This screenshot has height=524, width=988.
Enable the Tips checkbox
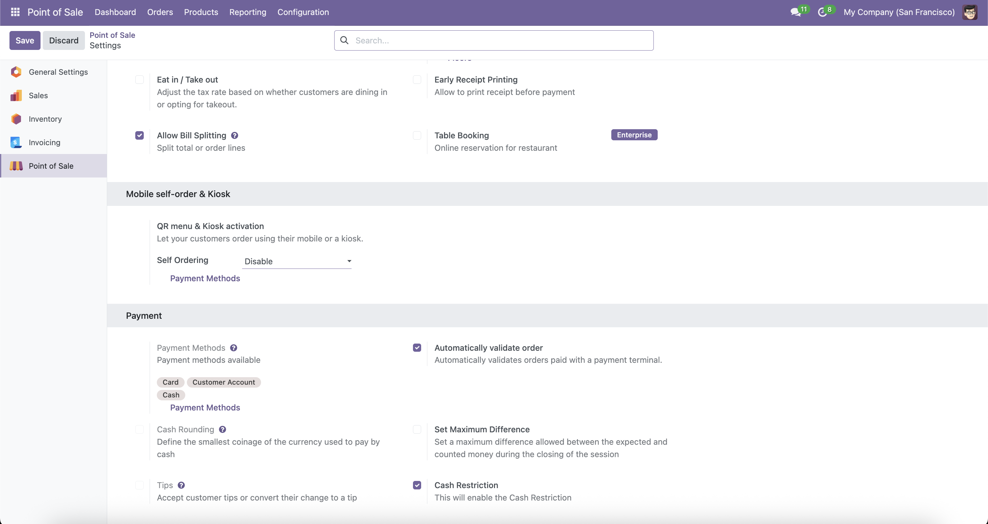(140, 485)
